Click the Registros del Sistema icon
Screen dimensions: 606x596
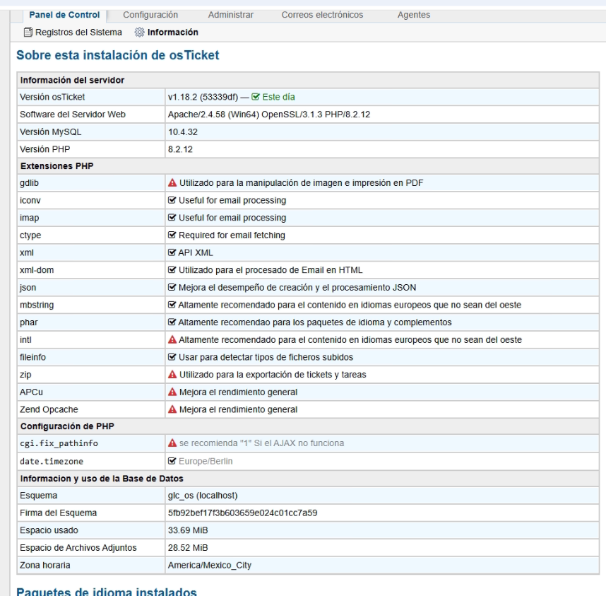(x=28, y=32)
